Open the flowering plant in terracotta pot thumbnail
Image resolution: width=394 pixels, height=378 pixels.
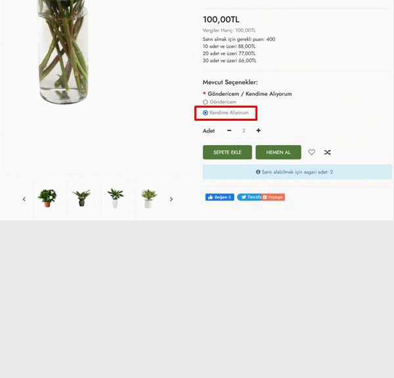tap(47, 198)
